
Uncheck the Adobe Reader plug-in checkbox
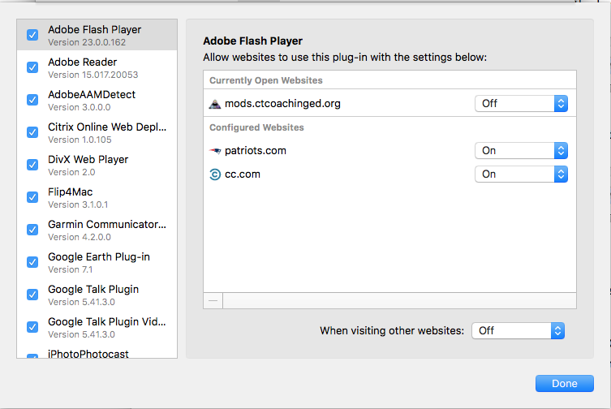[x=32, y=67]
